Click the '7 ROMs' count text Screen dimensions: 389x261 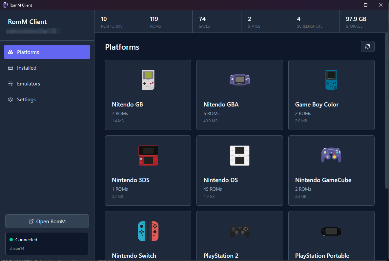[120, 113]
